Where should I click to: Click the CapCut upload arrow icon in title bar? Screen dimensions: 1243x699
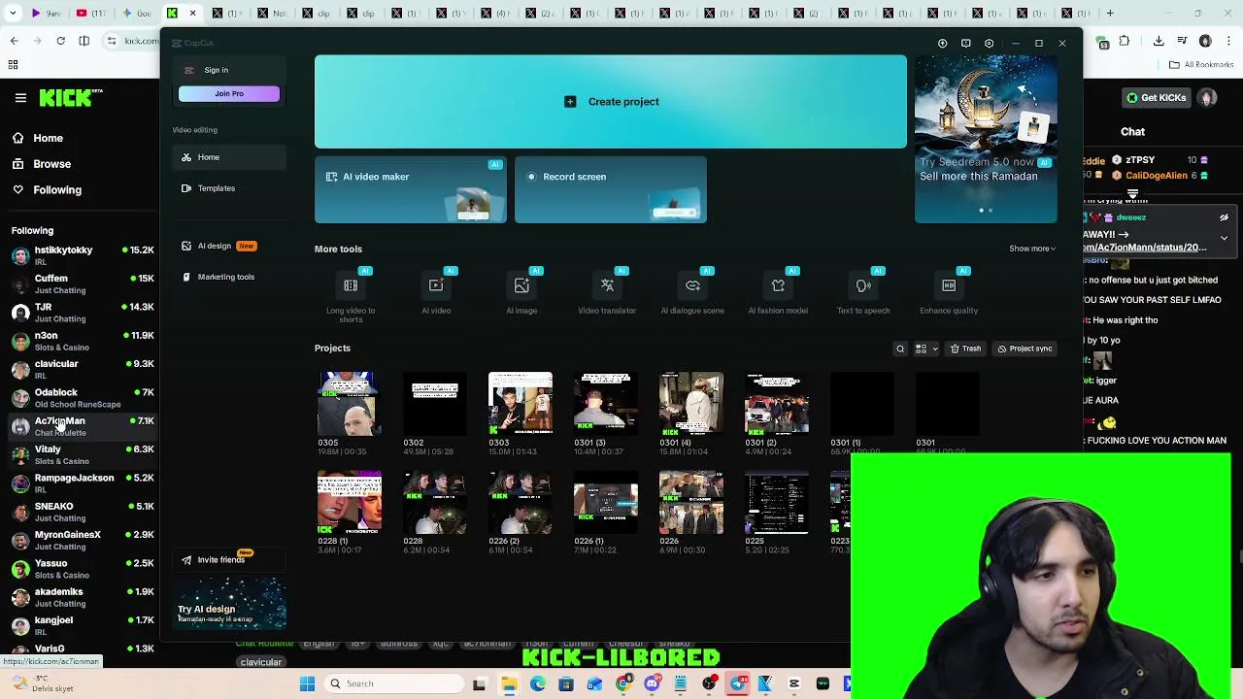942,43
